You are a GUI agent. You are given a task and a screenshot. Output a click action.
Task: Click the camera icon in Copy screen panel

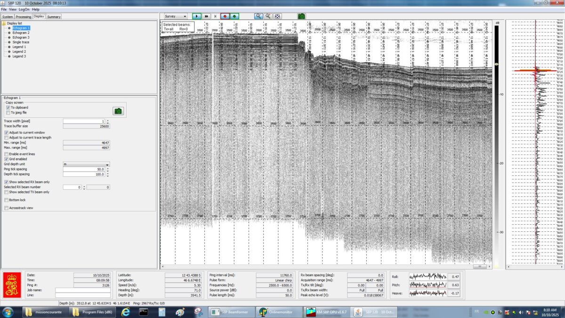pyautogui.click(x=118, y=111)
